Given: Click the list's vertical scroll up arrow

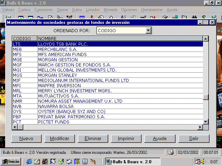Looking at the screenshot, I should (x=206, y=39).
